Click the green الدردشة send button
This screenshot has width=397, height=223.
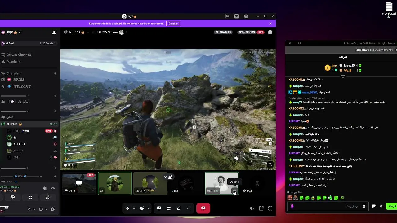pyautogui.click(x=392, y=206)
